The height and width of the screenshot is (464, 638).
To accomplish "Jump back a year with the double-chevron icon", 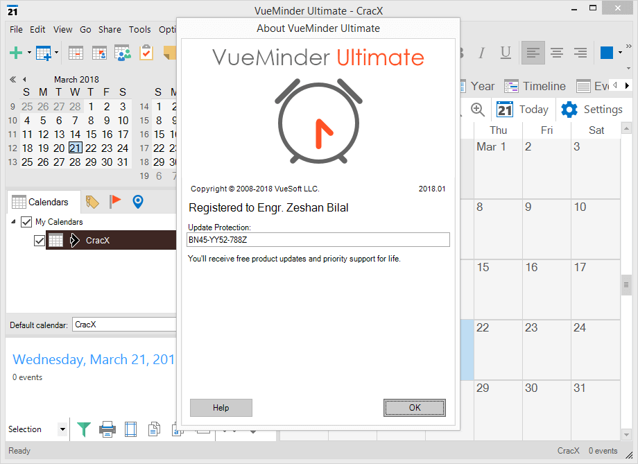I will point(13,79).
